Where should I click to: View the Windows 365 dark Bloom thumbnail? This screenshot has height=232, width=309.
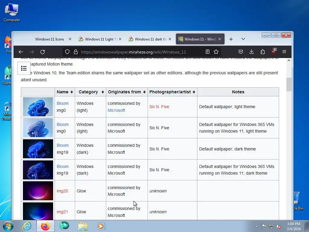[x=38, y=170]
